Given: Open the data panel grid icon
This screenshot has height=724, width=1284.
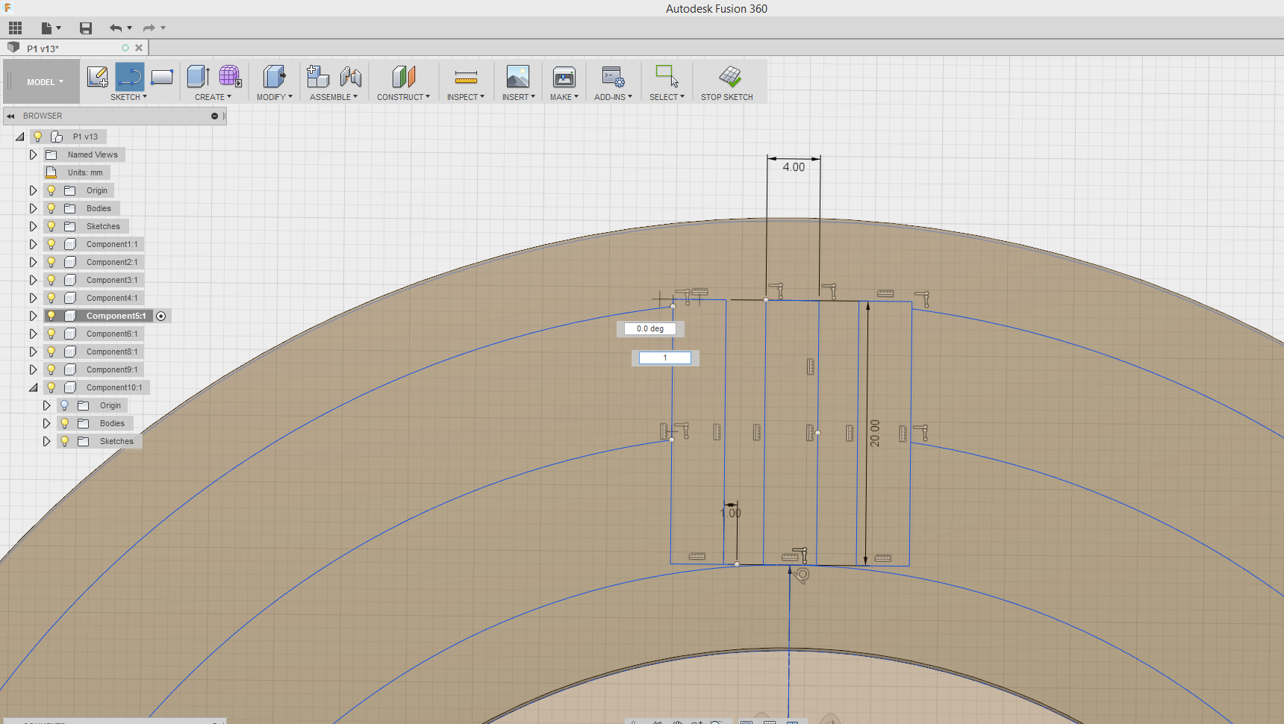Looking at the screenshot, I should coord(15,28).
